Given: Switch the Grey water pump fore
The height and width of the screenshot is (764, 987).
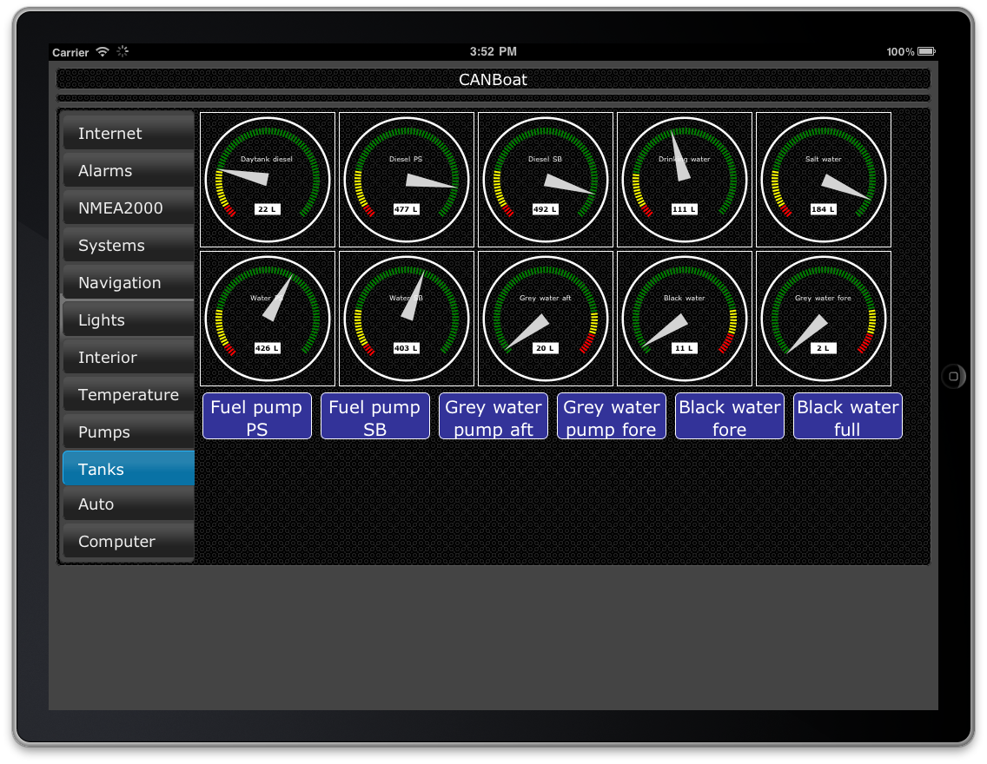Looking at the screenshot, I should click(611, 416).
